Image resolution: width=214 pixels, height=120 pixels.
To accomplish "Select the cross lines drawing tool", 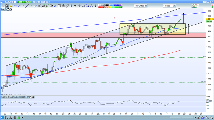I will click(x=55, y=6).
